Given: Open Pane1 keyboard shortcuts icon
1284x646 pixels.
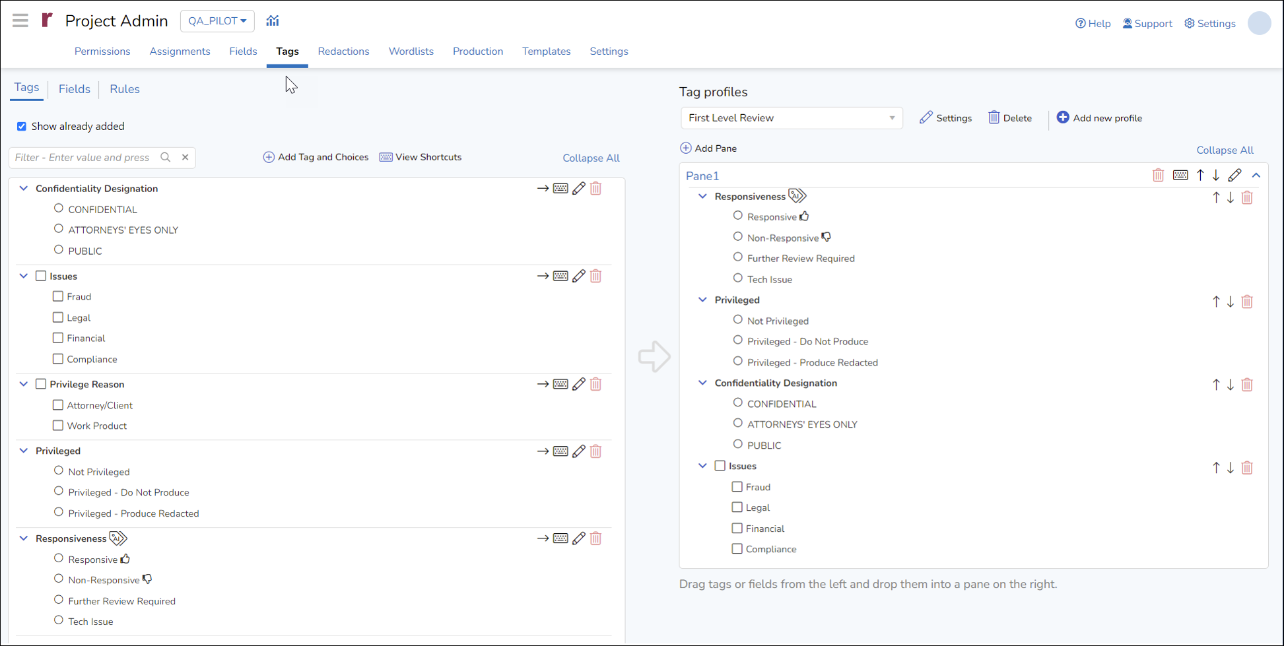Looking at the screenshot, I should [x=1180, y=175].
